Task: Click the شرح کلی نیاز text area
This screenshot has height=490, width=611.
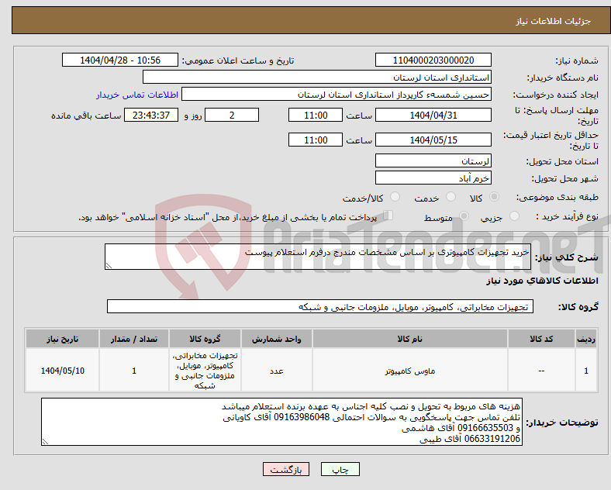Action: pyautogui.click(x=318, y=257)
